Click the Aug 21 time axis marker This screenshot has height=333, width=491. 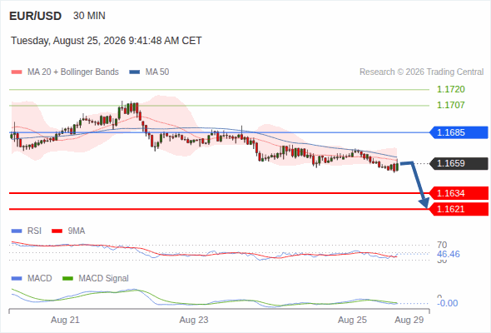65,320
